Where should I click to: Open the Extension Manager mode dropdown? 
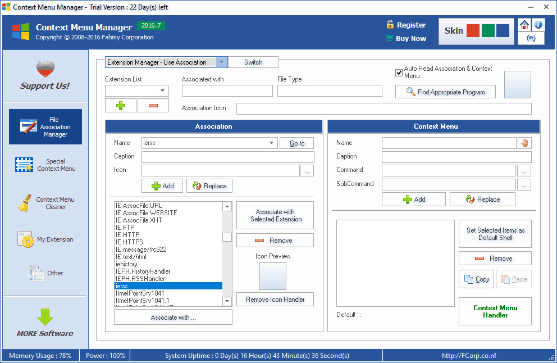pyautogui.click(x=221, y=62)
